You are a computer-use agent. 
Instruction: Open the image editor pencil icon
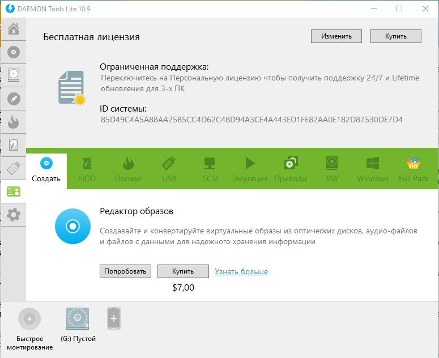14,99
